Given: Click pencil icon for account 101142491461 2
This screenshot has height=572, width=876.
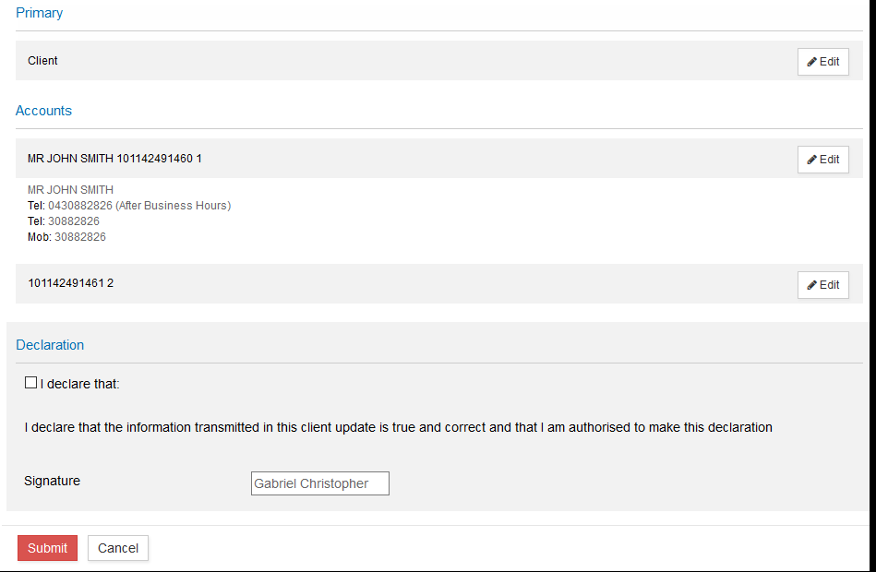Looking at the screenshot, I should pyautogui.click(x=812, y=285).
